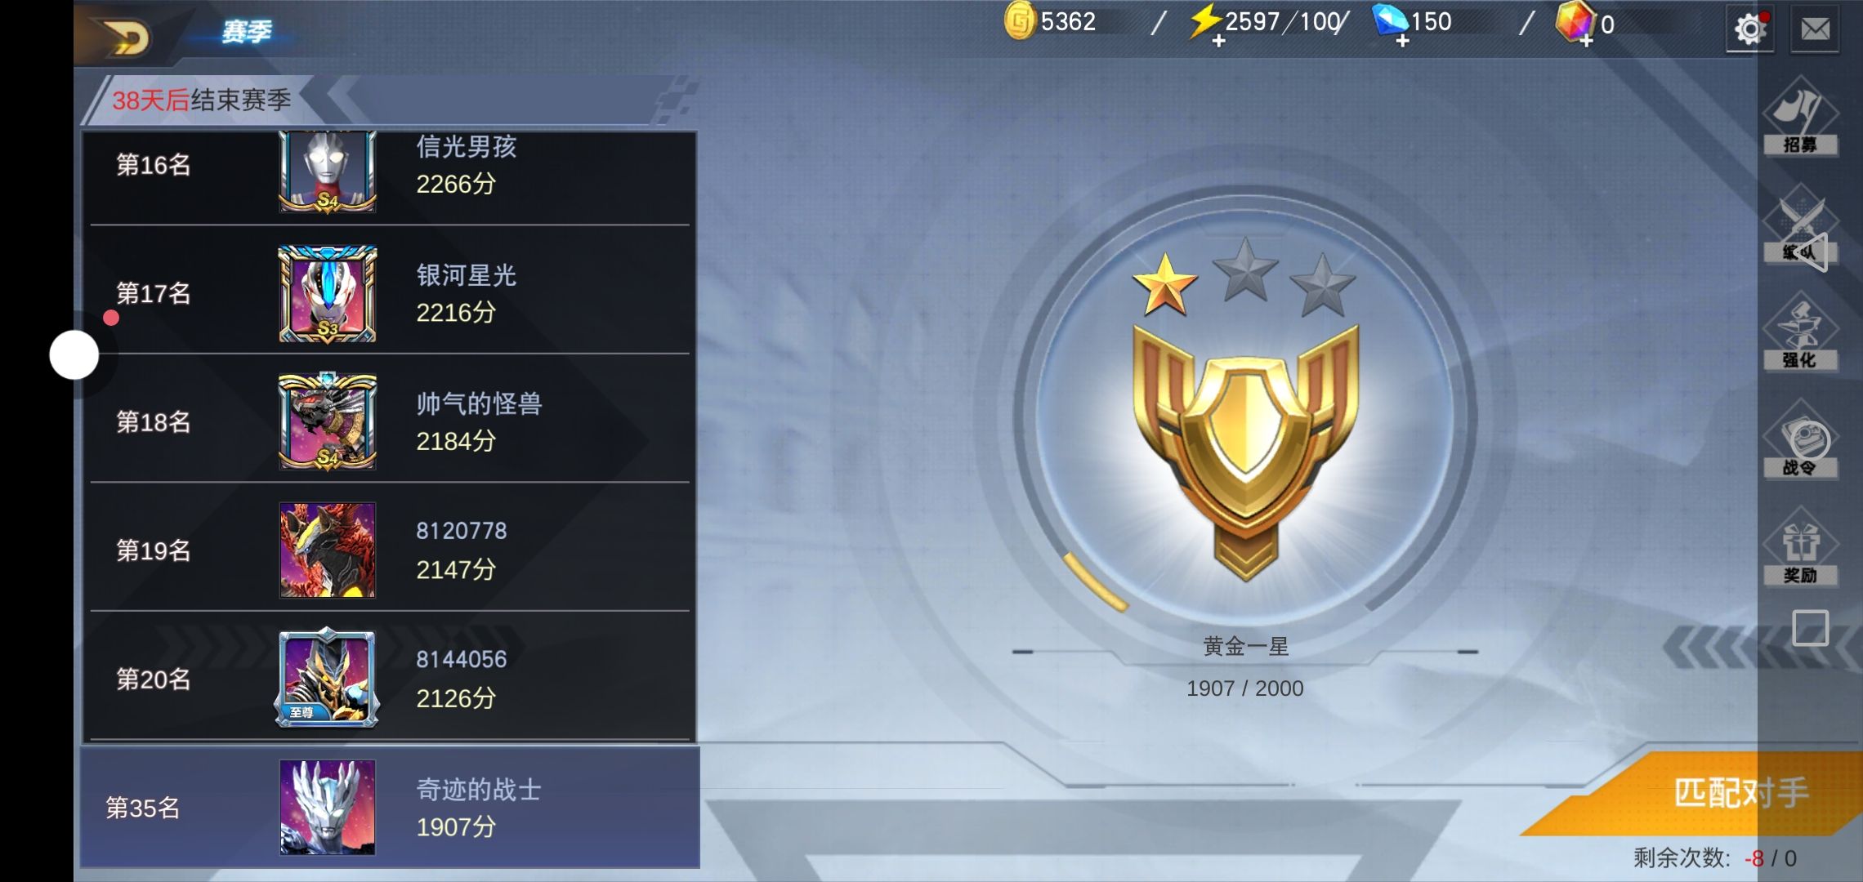Open the mail envelope icon
Viewport: 1863px width, 882px height.
[1815, 29]
